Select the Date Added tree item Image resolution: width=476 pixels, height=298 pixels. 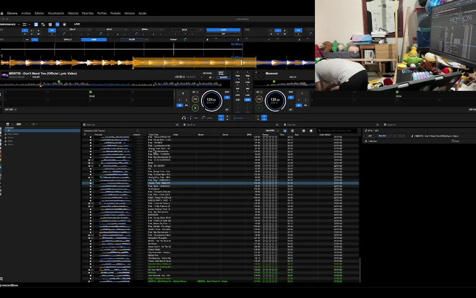pyautogui.click(x=13, y=134)
